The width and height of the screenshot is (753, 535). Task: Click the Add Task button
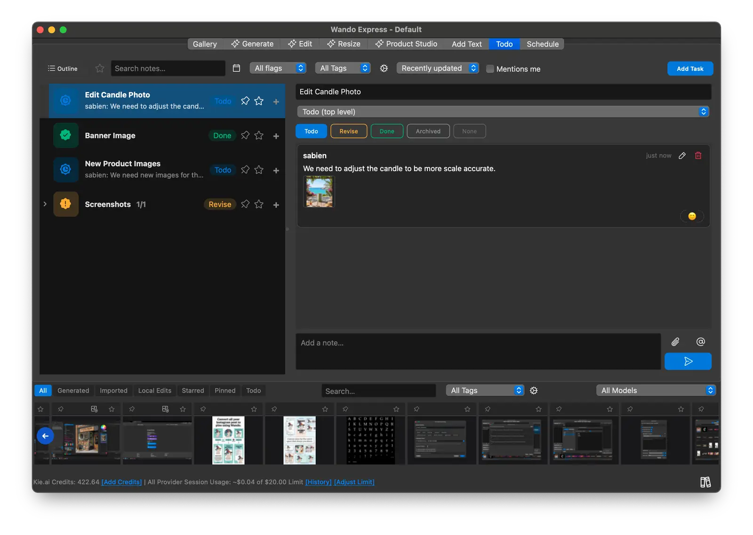click(690, 69)
